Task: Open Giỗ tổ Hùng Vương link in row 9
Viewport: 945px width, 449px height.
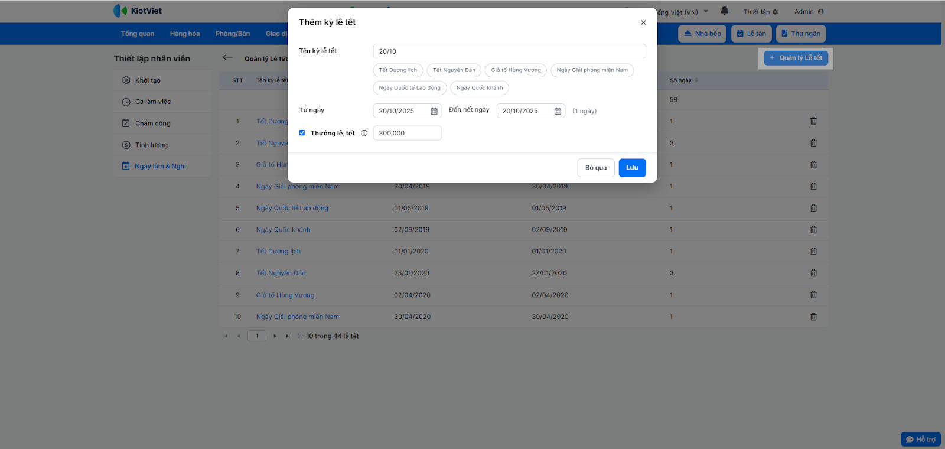Action: 285,295
